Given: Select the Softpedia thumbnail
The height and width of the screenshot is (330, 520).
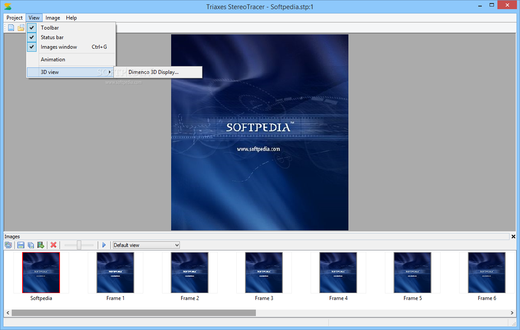Looking at the screenshot, I should pos(41,273).
